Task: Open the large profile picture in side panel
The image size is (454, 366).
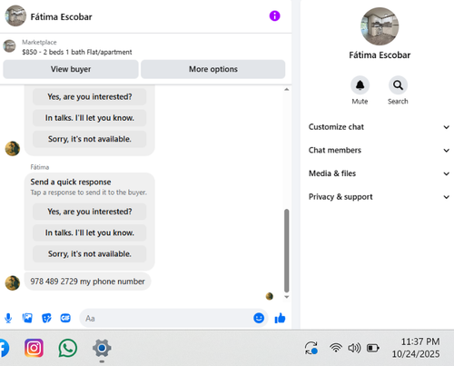Action: click(x=380, y=26)
